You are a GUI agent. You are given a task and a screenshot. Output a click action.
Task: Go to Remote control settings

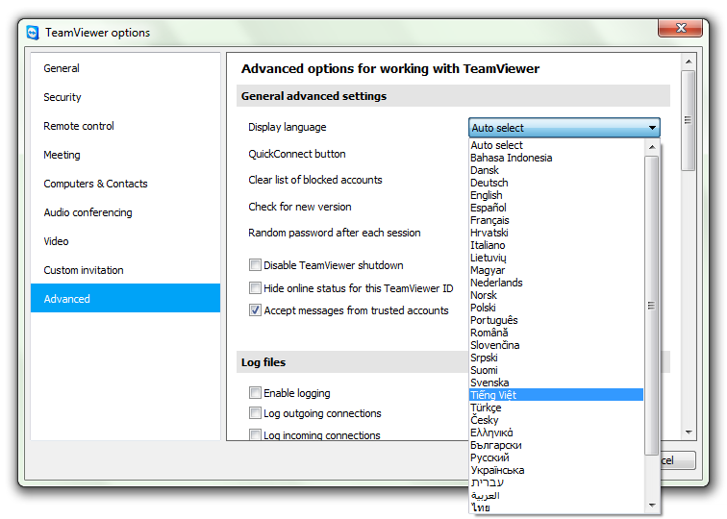click(x=125, y=126)
